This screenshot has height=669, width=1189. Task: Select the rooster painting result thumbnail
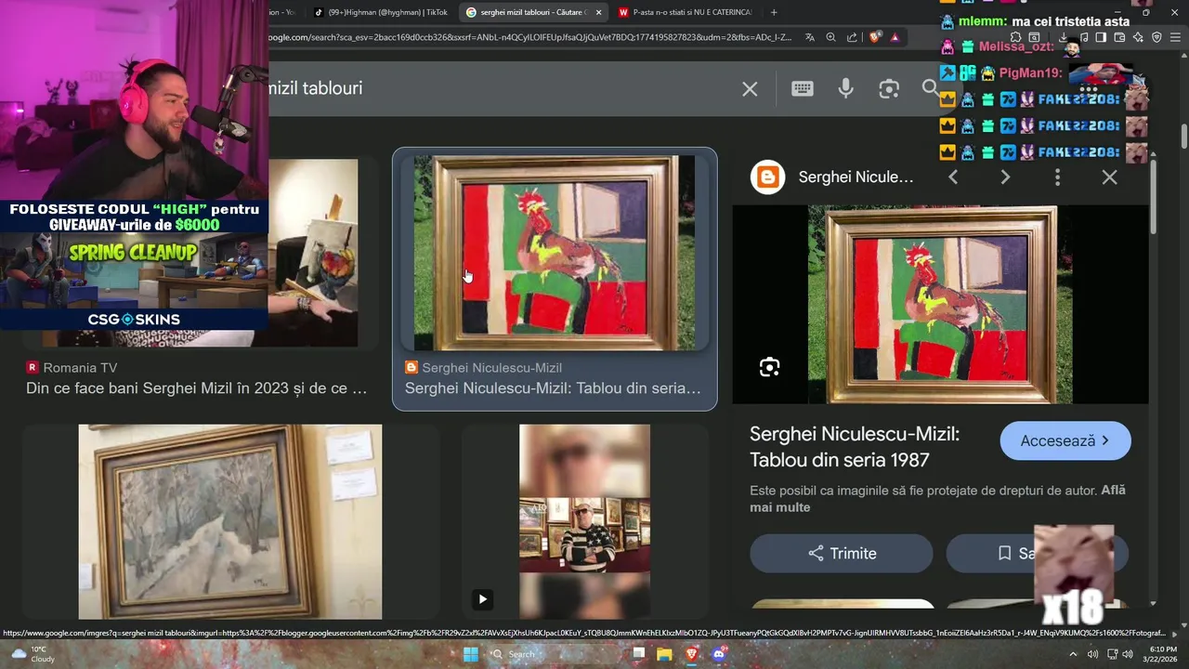pos(555,253)
